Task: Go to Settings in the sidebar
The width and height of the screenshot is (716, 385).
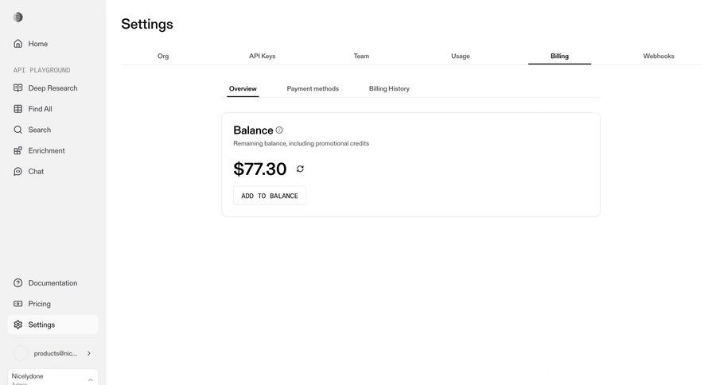Action: tap(41, 325)
